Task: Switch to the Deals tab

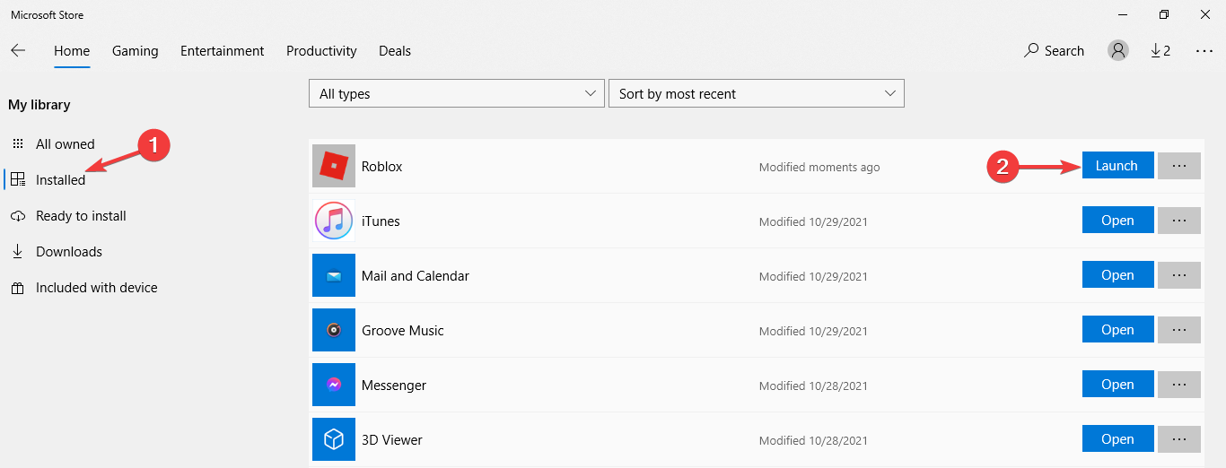Action: 395,51
